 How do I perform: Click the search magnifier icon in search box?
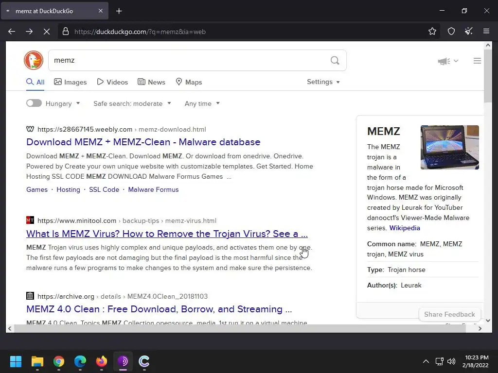335,60
